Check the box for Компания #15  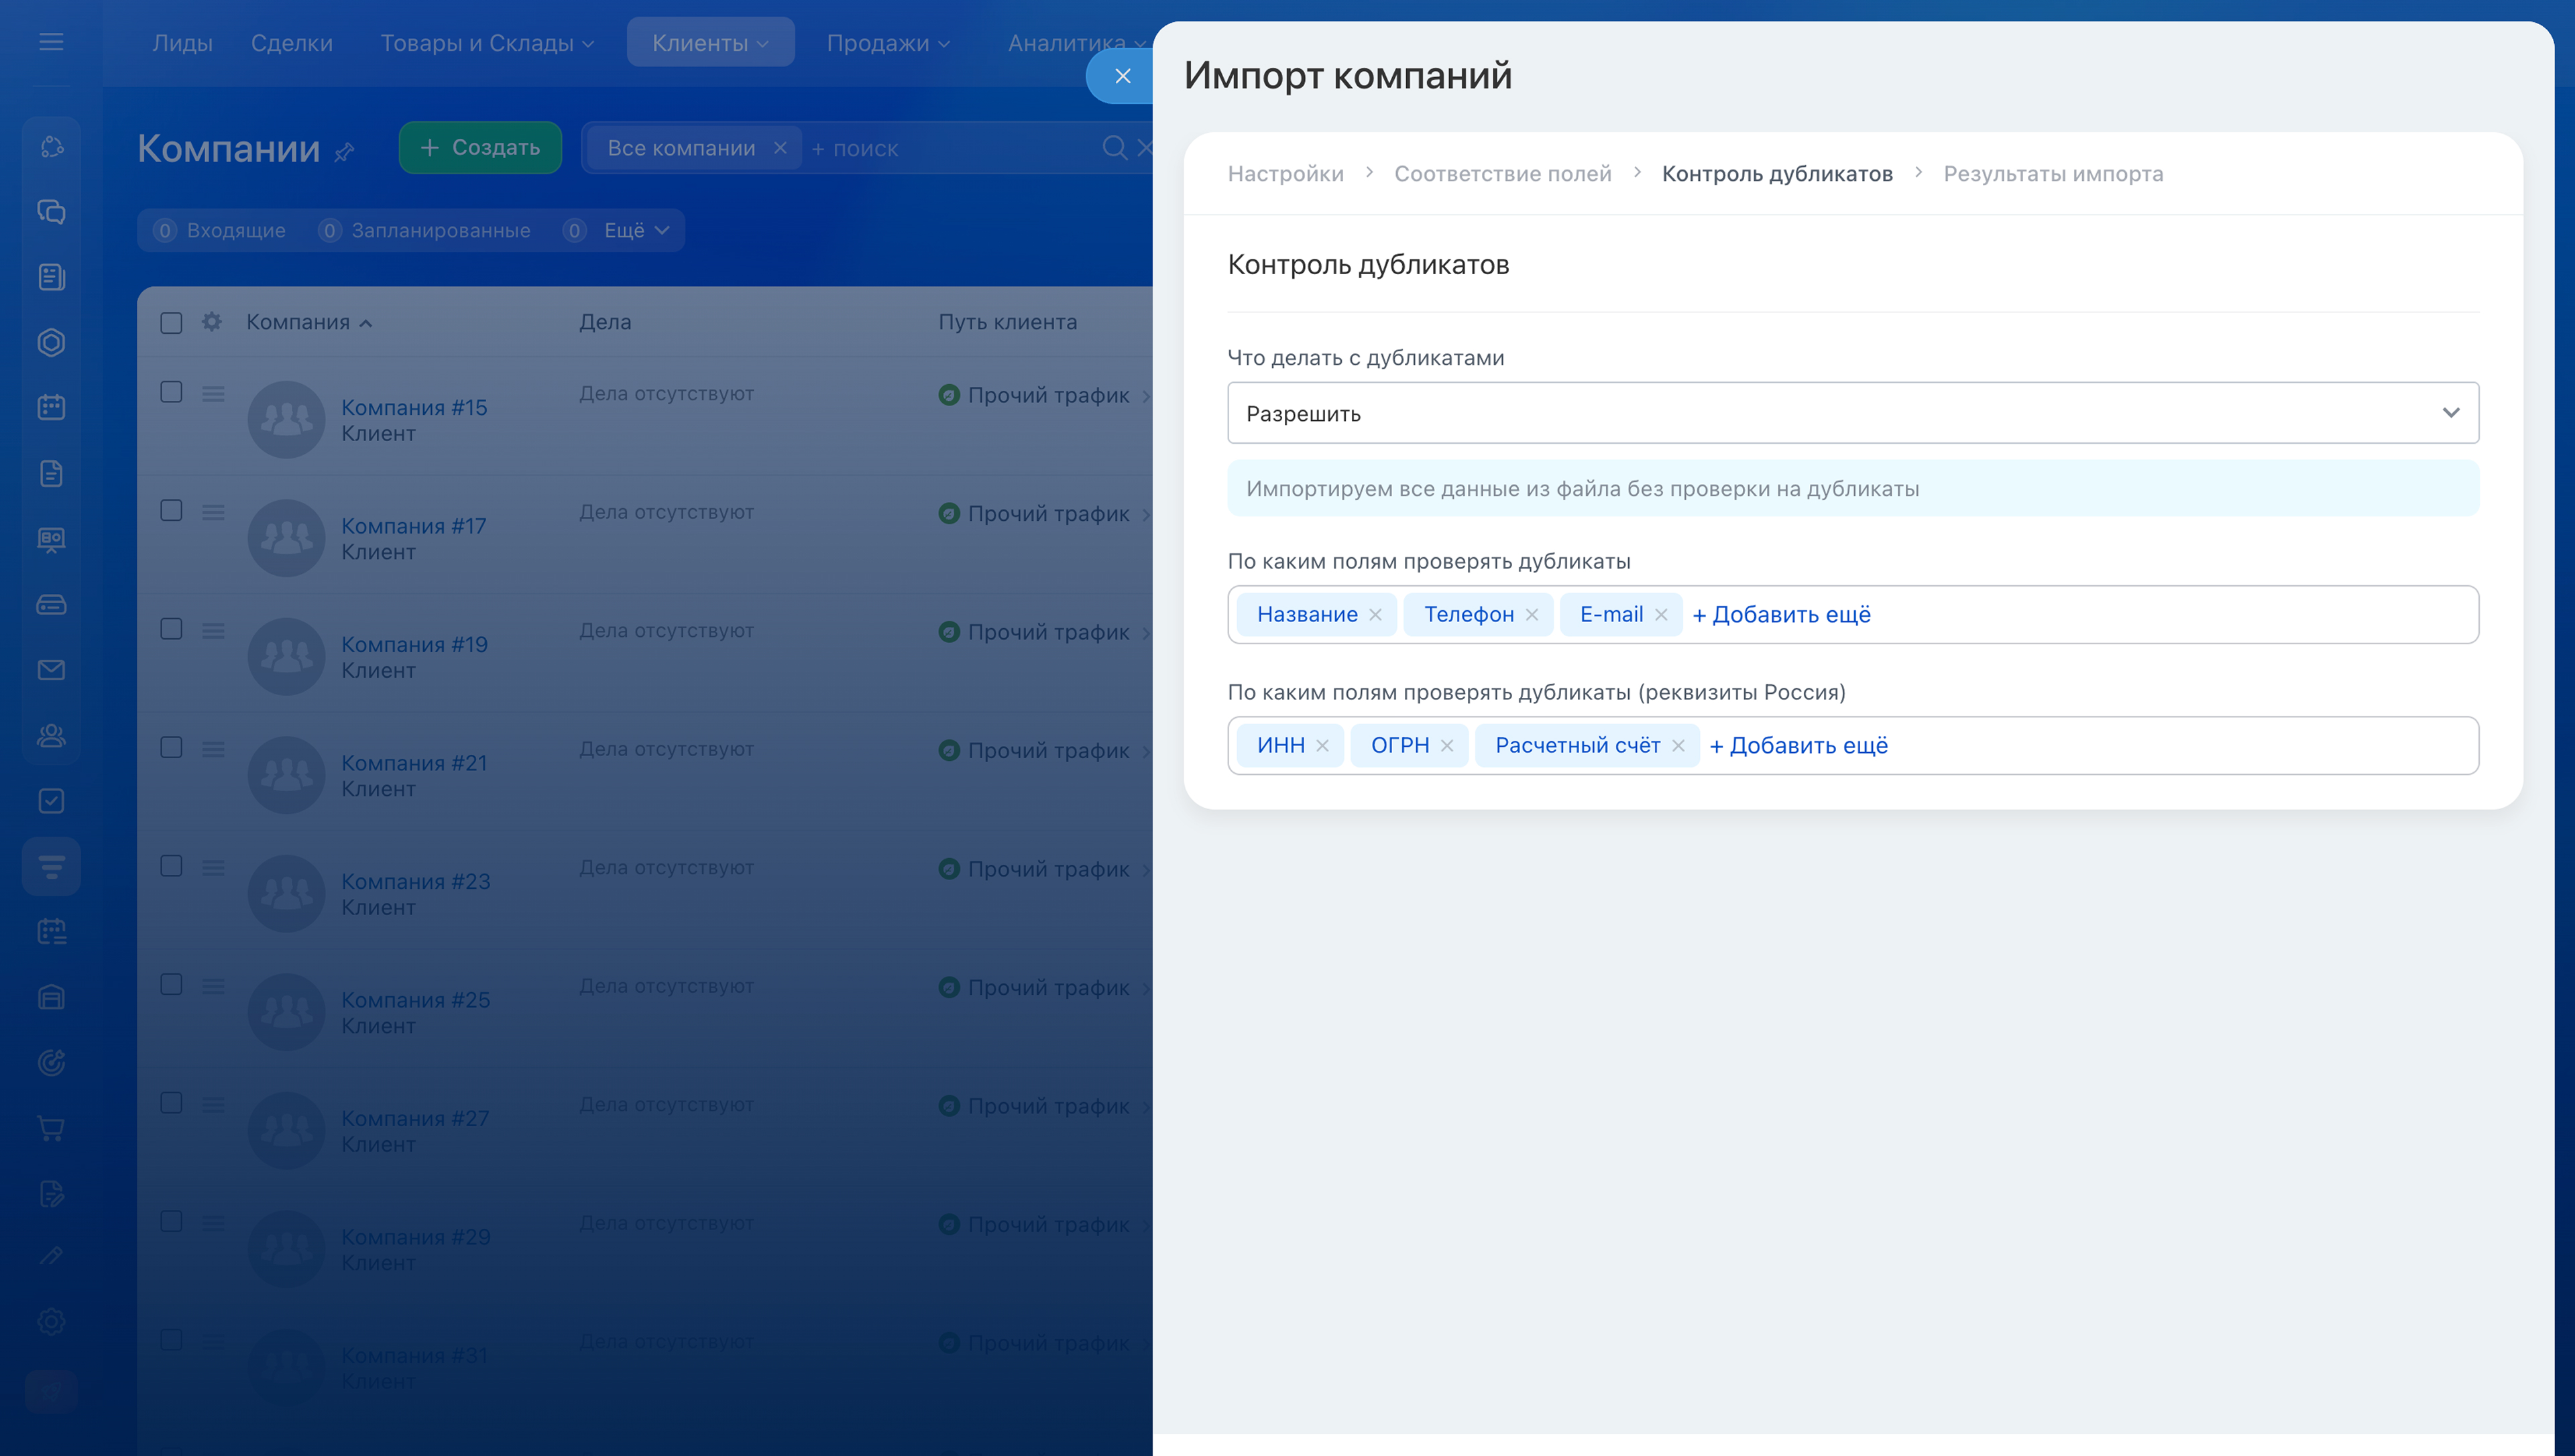click(171, 392)
